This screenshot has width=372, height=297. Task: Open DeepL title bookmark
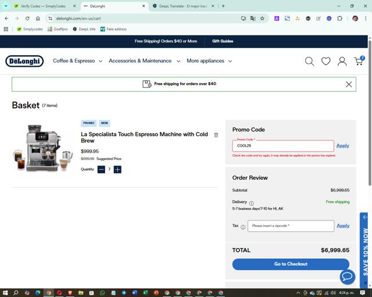pos(84,29)
